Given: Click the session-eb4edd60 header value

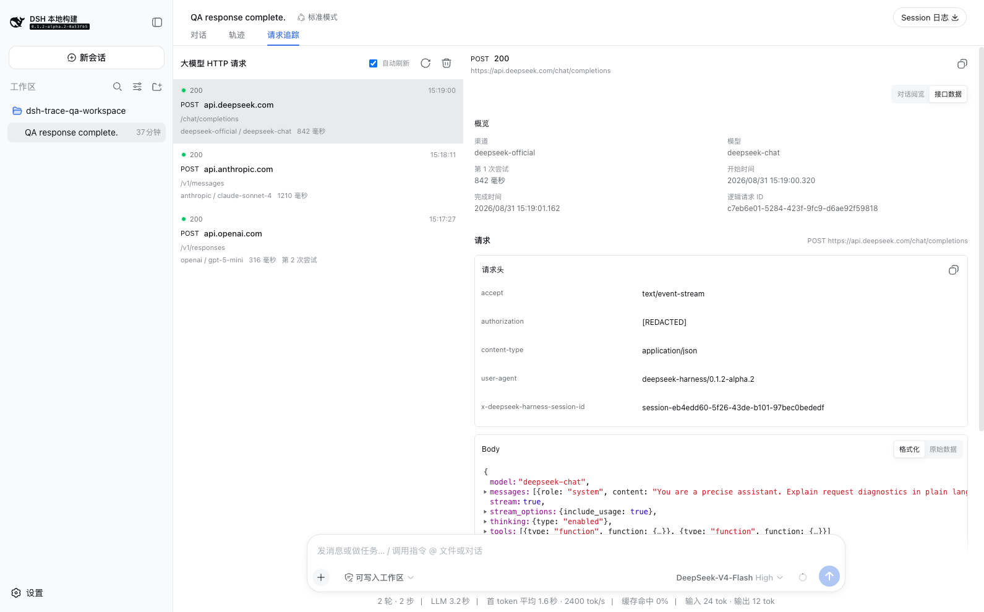Looking at the screenshot, I should [733, 408].
